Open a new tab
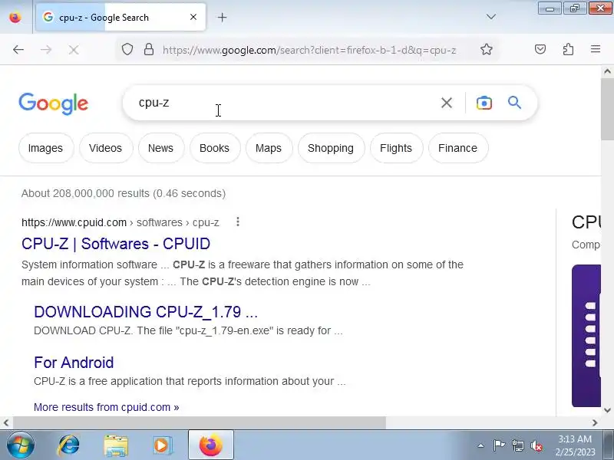Screen dimensions: 614x460 coord(222,17)
